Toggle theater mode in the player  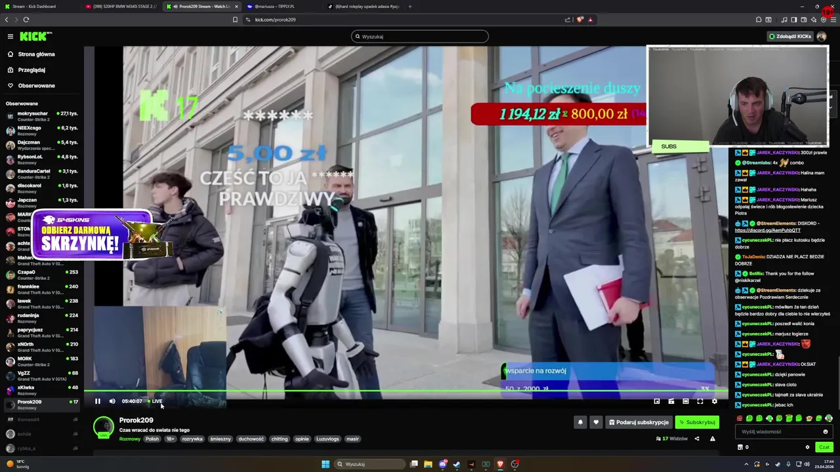[x=686, y=401]
